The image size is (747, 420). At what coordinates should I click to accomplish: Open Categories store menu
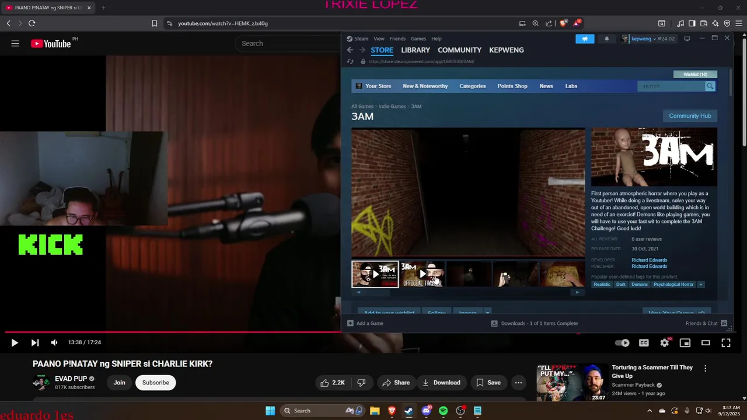coord(472,86)
